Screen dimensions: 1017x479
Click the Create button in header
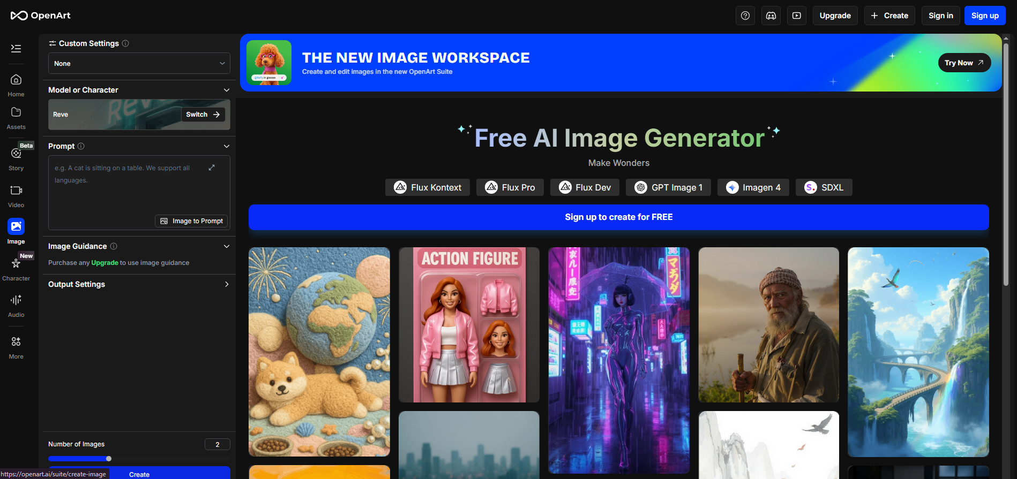[889, 16]
